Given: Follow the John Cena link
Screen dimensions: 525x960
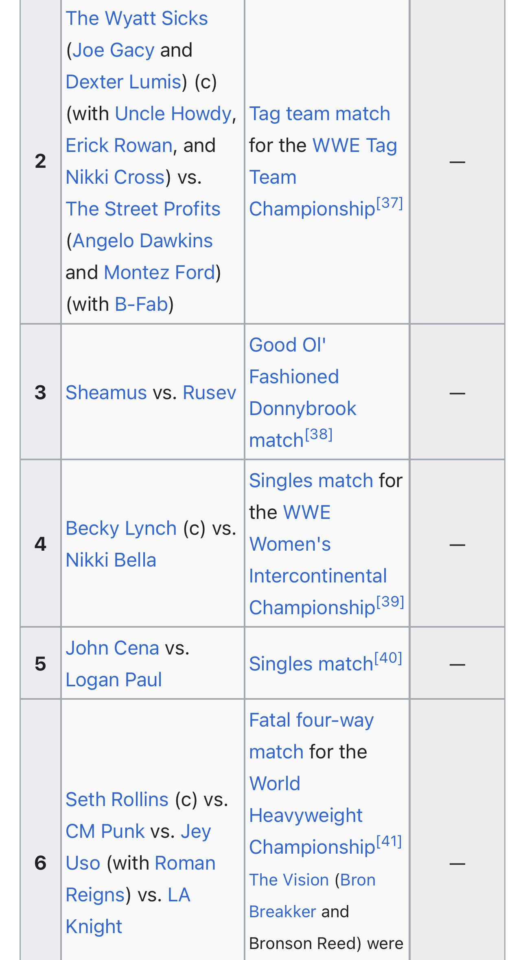Looking at the screenshot, I should 112,648.
